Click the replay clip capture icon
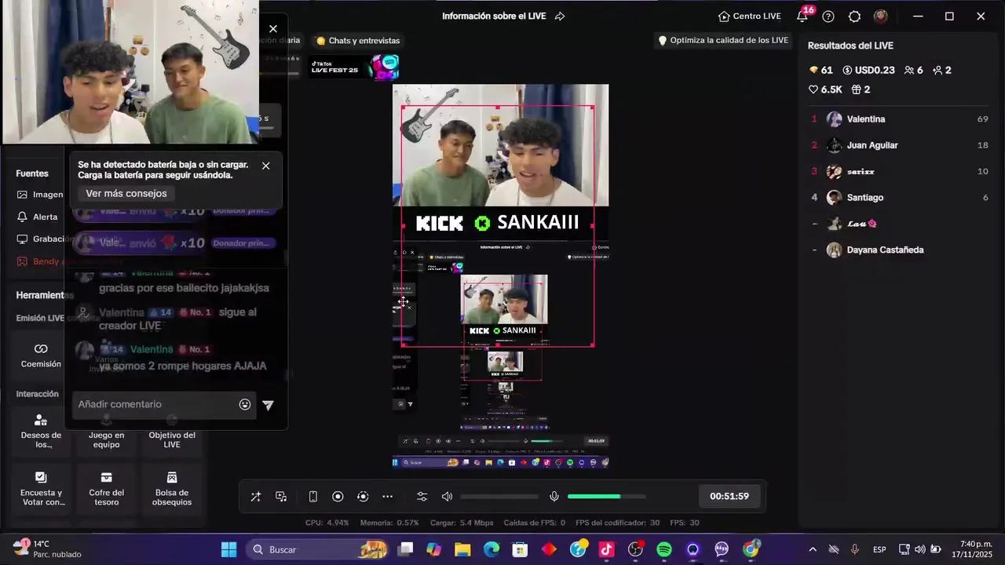 tap(363, 497)
